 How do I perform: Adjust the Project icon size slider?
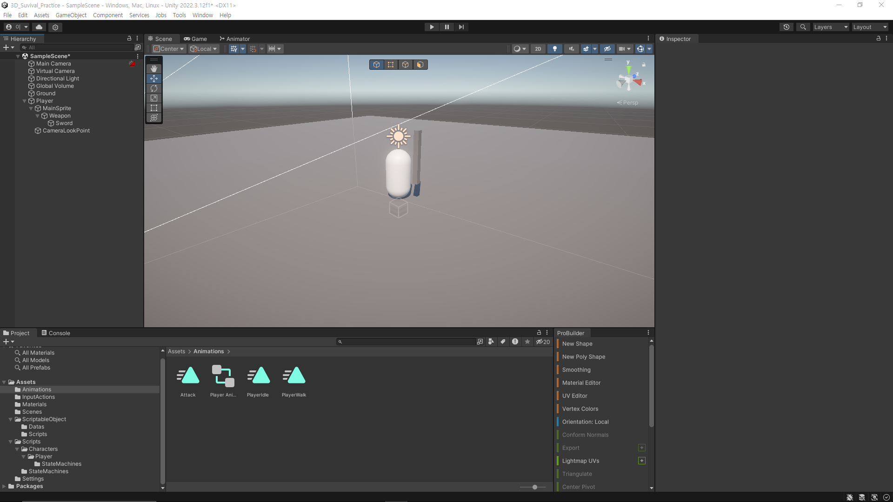535,487
